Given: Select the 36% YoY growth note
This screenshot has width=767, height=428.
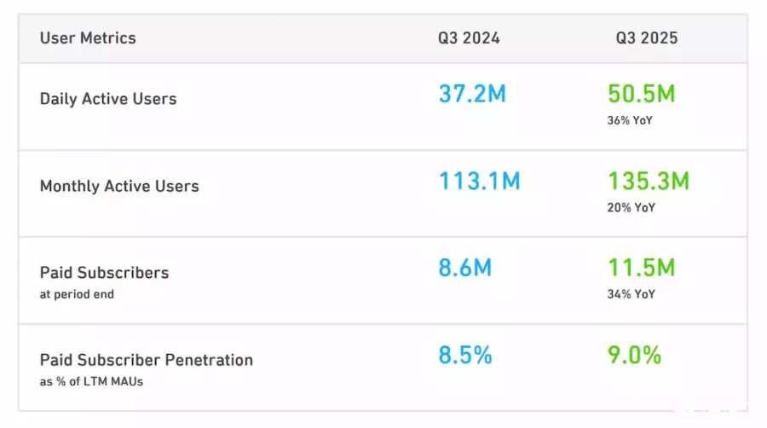Looking at the screenshot, I should tap(631, 120).
